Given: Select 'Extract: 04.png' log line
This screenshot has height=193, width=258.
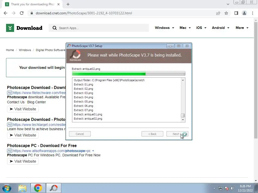Looking at the screenshot, I should coord(83,97).
